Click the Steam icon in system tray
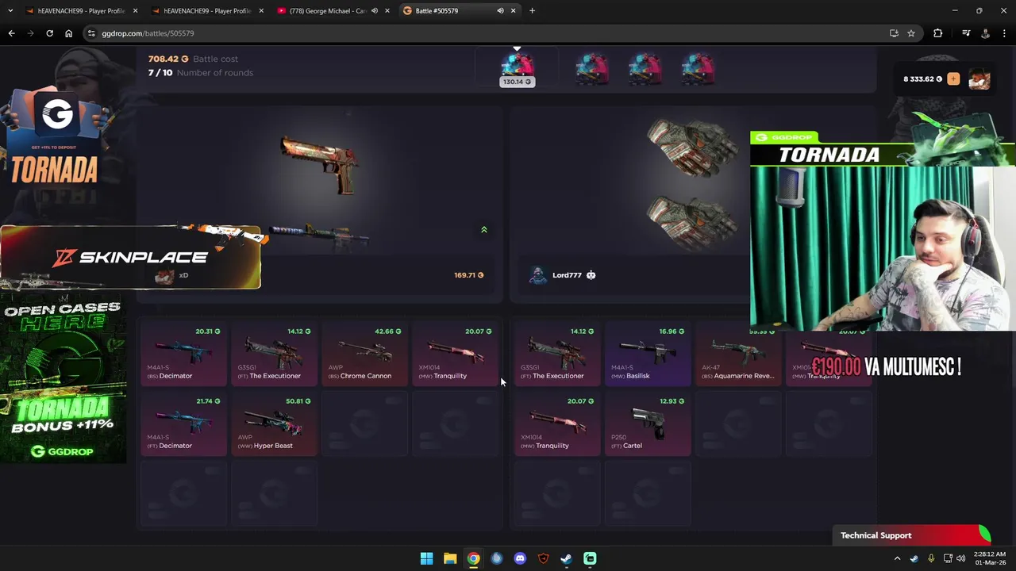Image resolution: width=1016 pixels, height=571 pixels. (914, 558)
